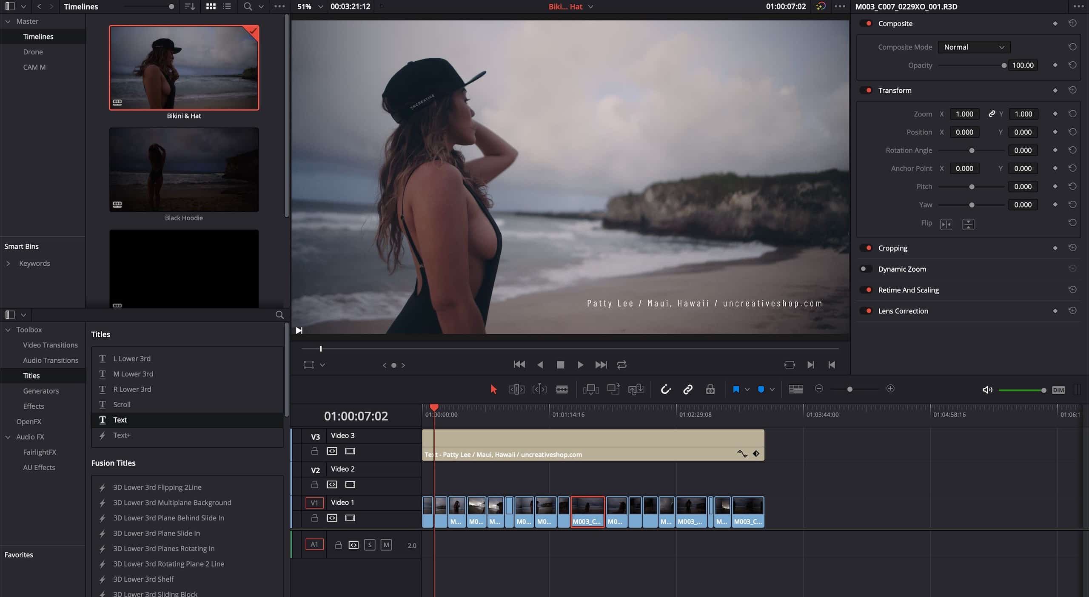The image size is (1089, 597).
Task: Toggle the Position Lock icon
Action: click(710, 389)
